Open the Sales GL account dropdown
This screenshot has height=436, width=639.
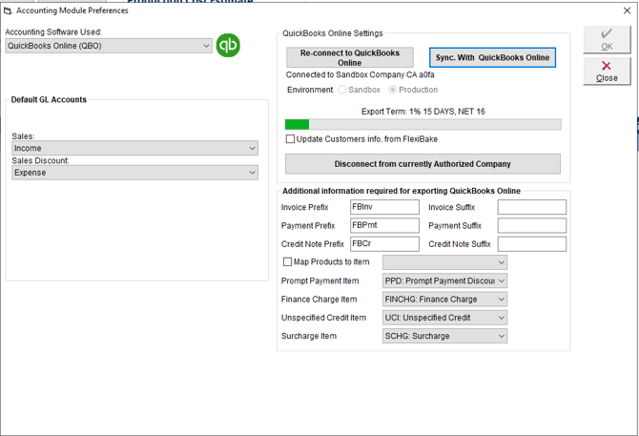point(134,148)
